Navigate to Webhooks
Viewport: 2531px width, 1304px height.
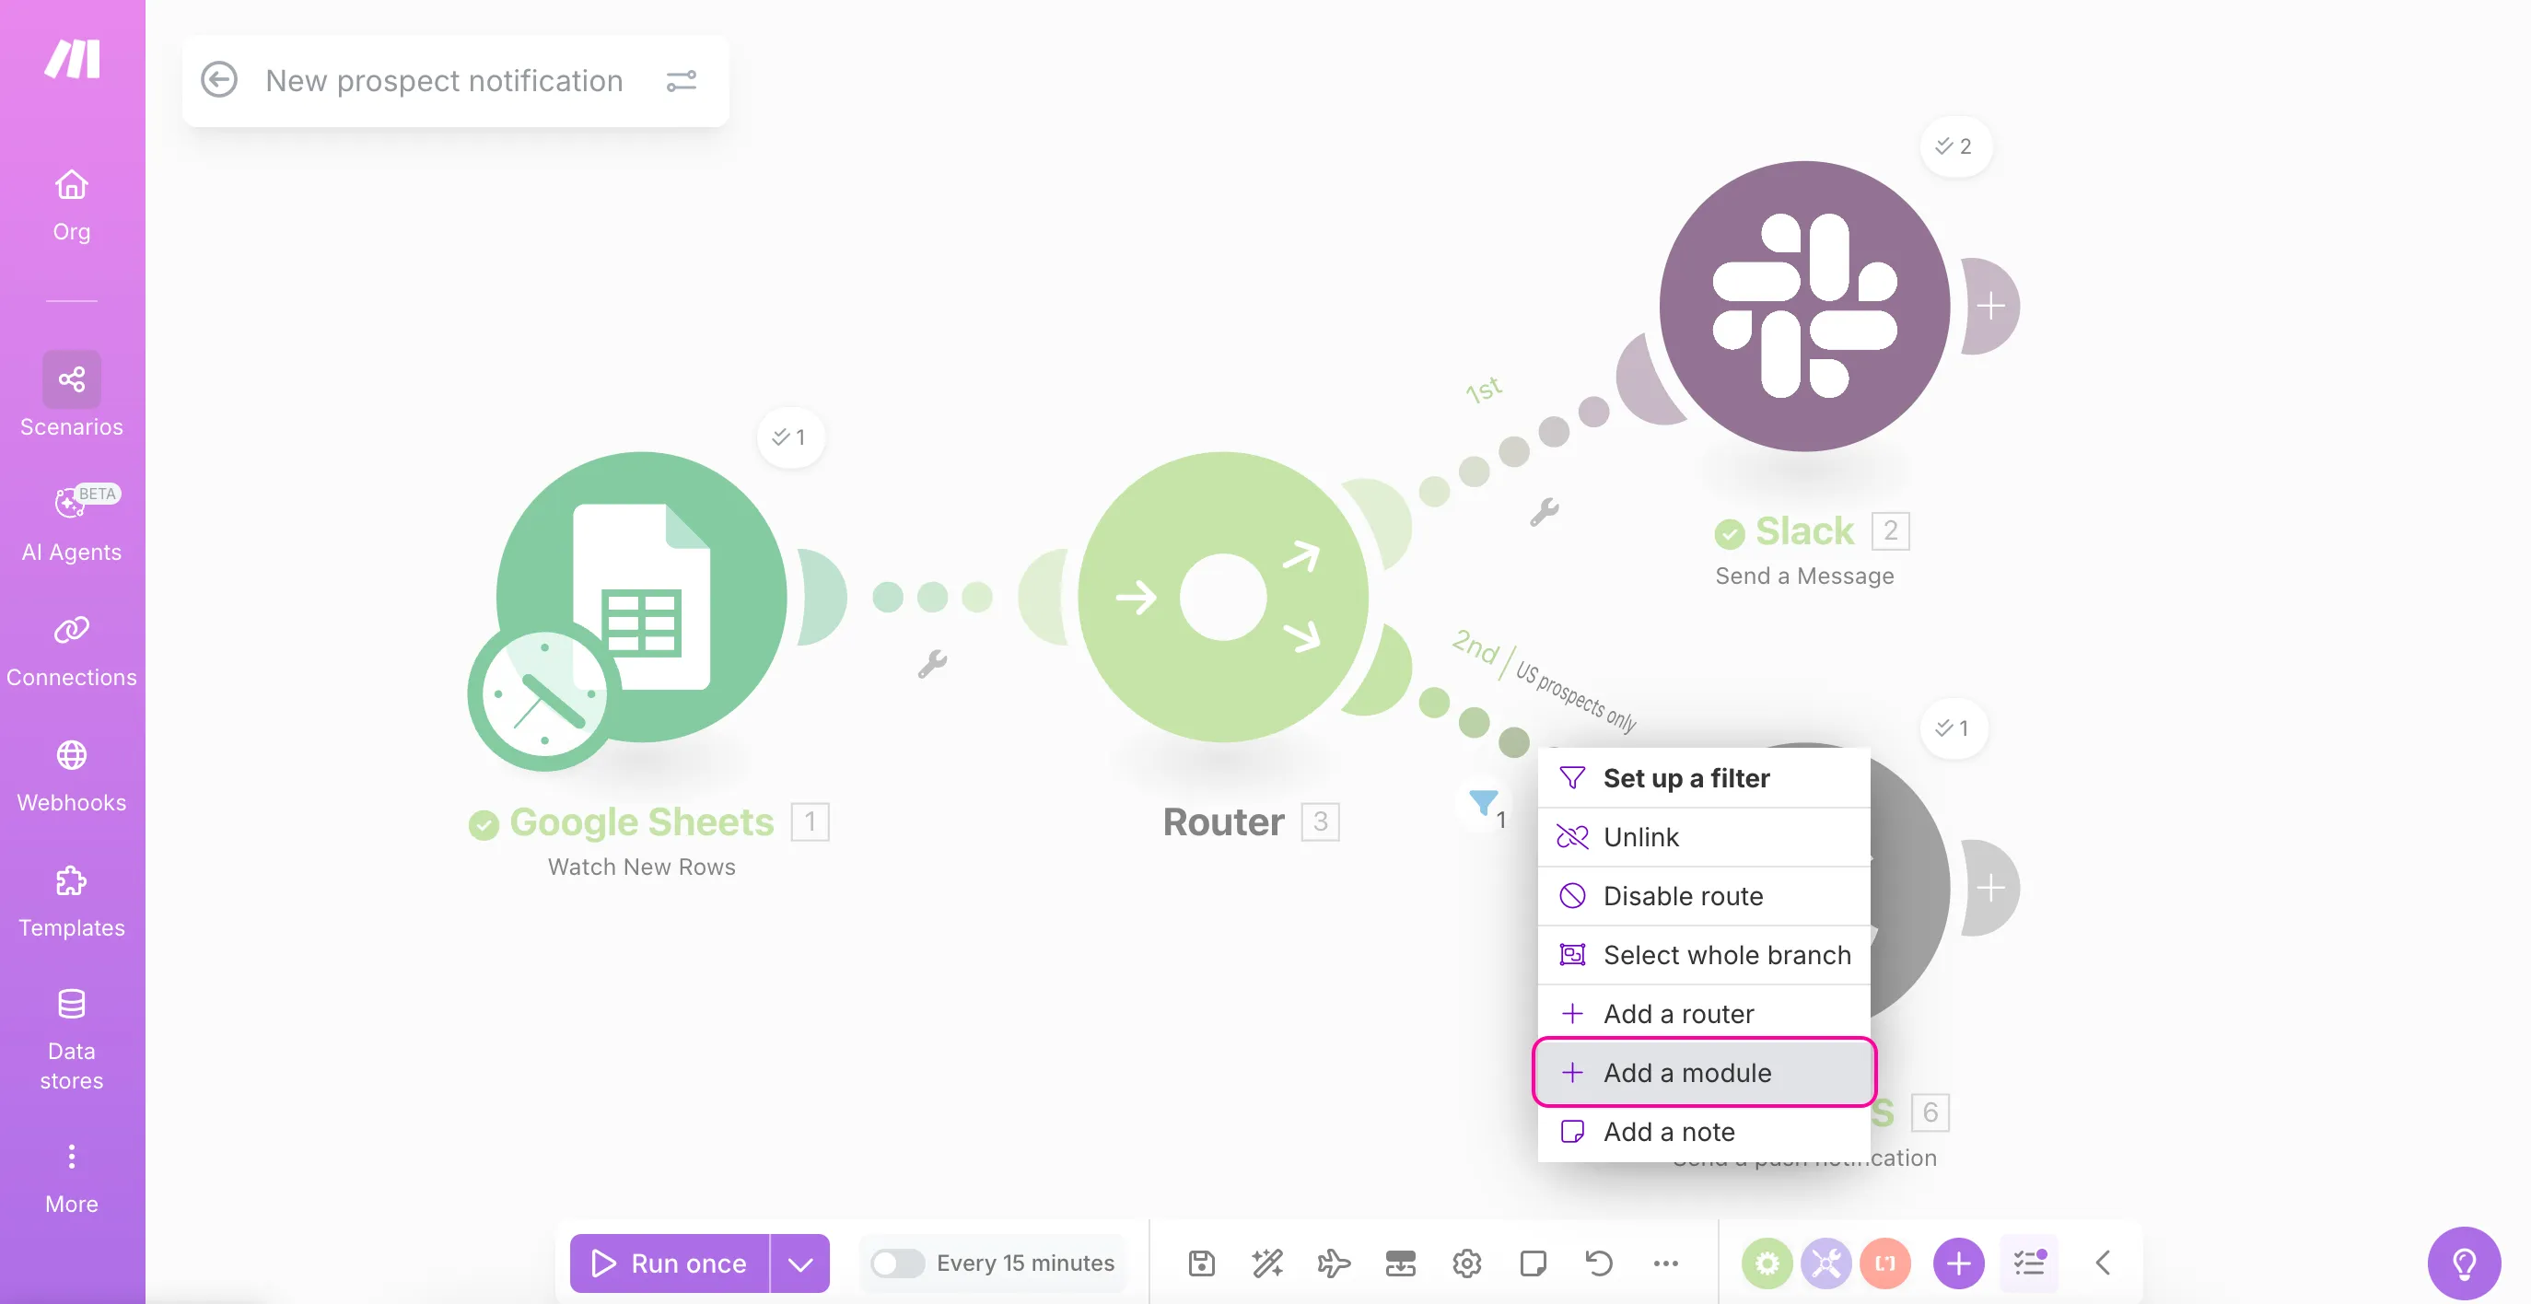tap(72, 775)
